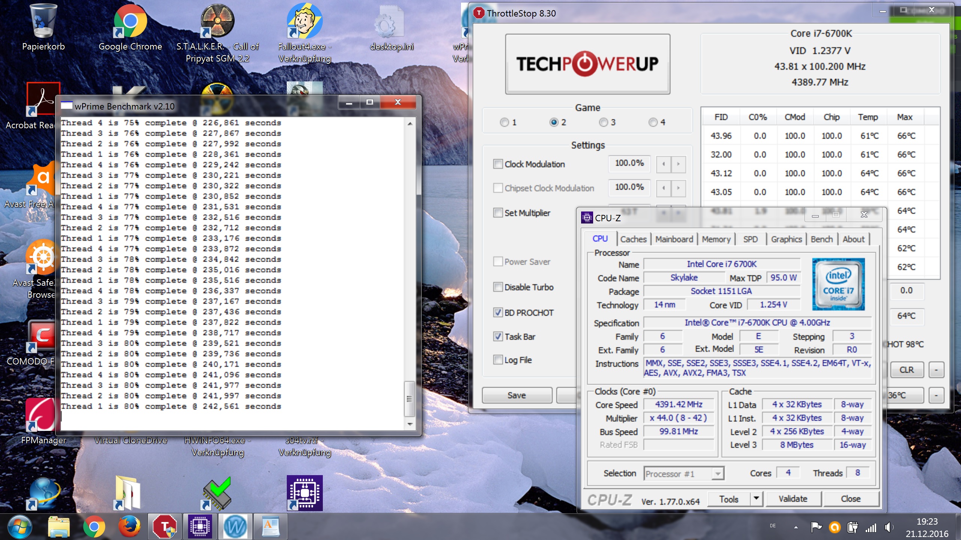Increase Chipset Clock Modulation right arrow

pyautogui.click(x=678, y=188)
